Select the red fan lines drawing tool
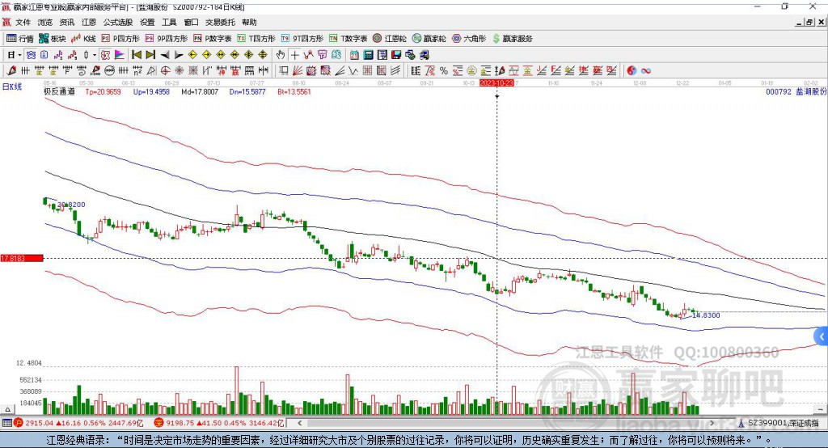The image size is (828, 448). (298, 71)
